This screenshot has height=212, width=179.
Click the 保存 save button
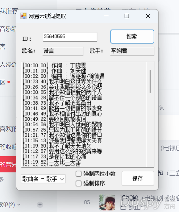click(x=138, y=178)
